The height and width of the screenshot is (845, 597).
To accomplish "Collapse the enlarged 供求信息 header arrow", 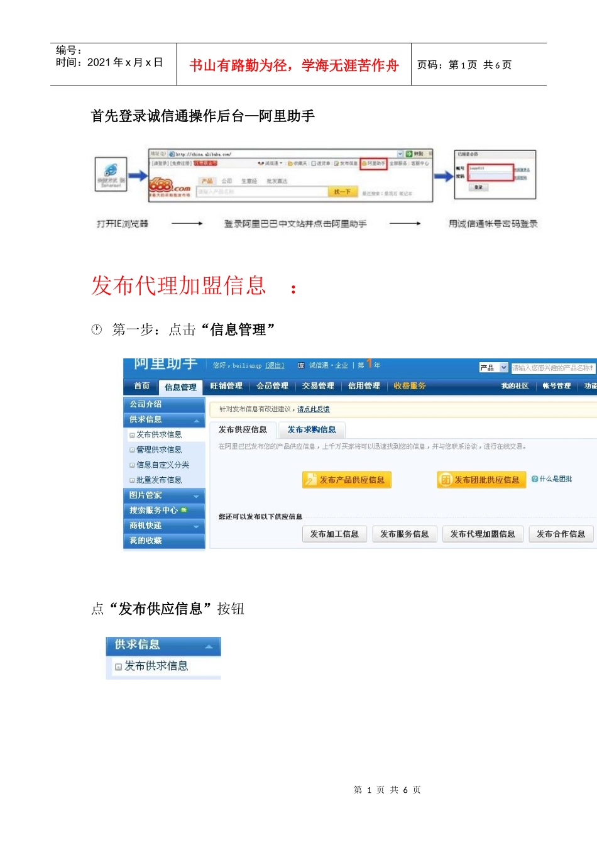I will click(209, 646).
